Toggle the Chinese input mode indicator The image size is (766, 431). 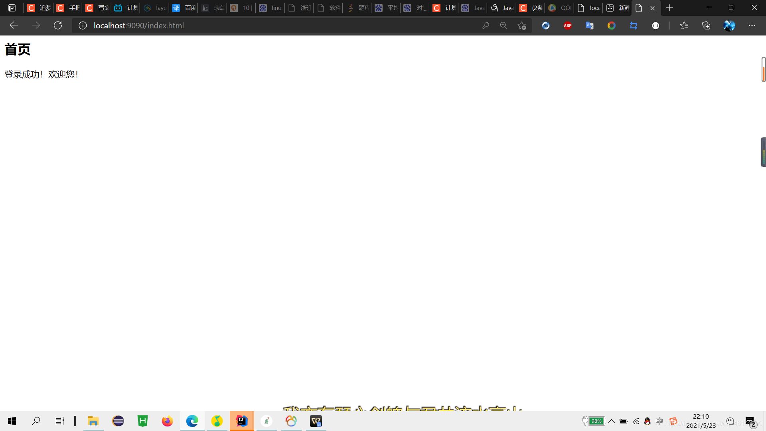[659, 421]
